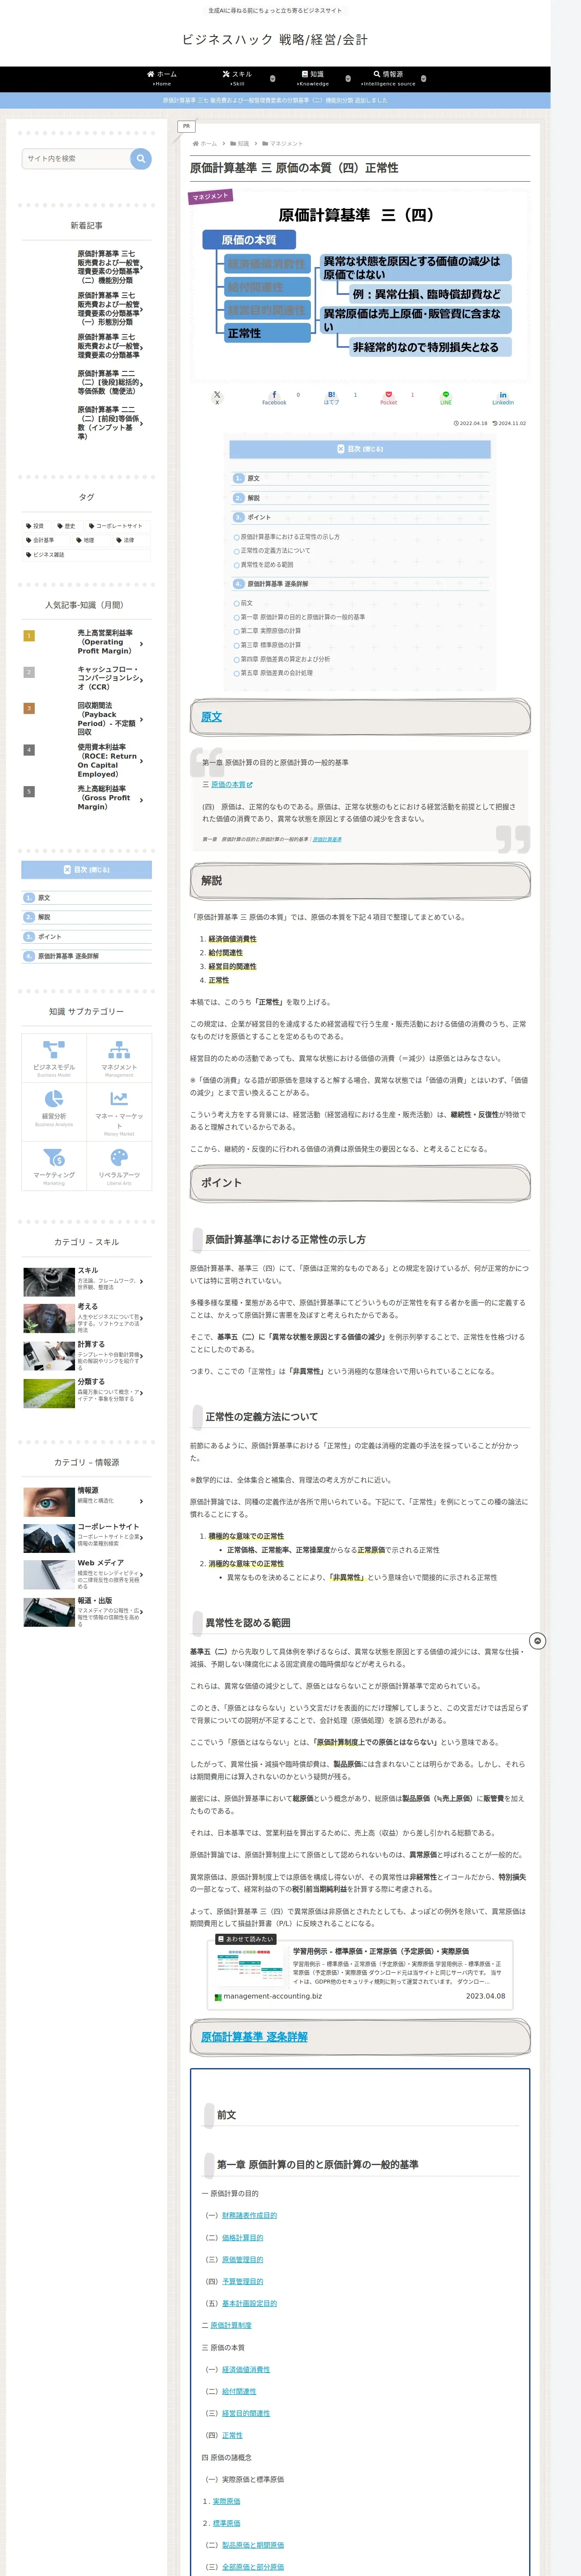Click the search magnifier button
This screenshot has width=581, height=2576.
point(141,158)
